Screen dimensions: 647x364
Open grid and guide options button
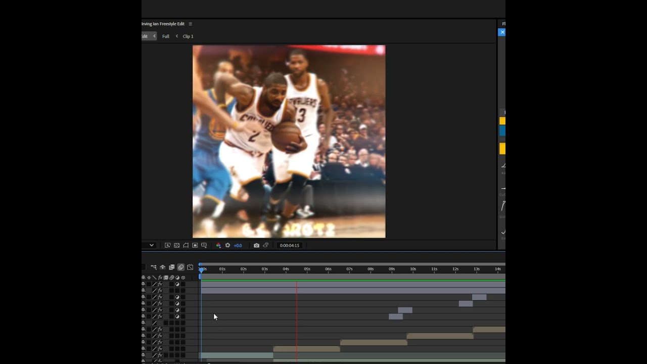coord(204,245)
